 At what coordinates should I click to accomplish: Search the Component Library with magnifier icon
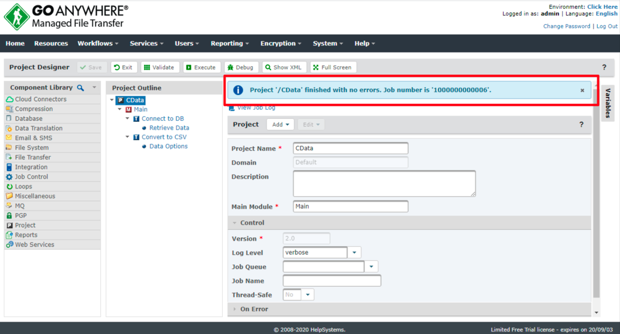pos(81,88)
